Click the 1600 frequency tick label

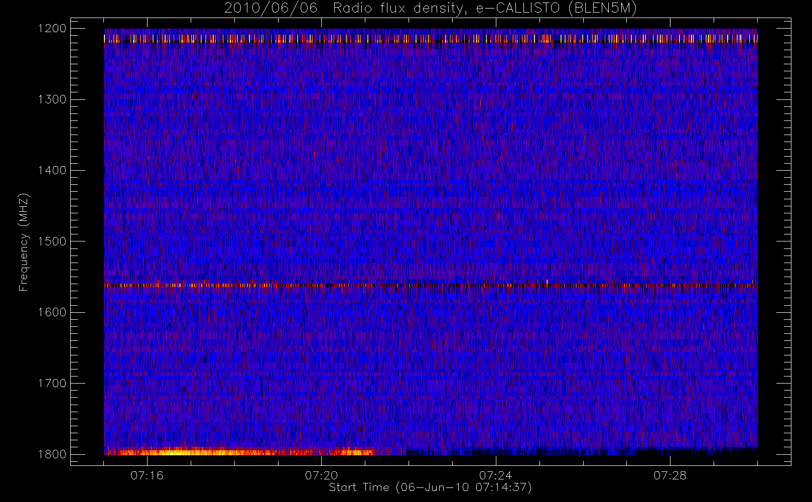pyautogui.click(x=52, y=312)
